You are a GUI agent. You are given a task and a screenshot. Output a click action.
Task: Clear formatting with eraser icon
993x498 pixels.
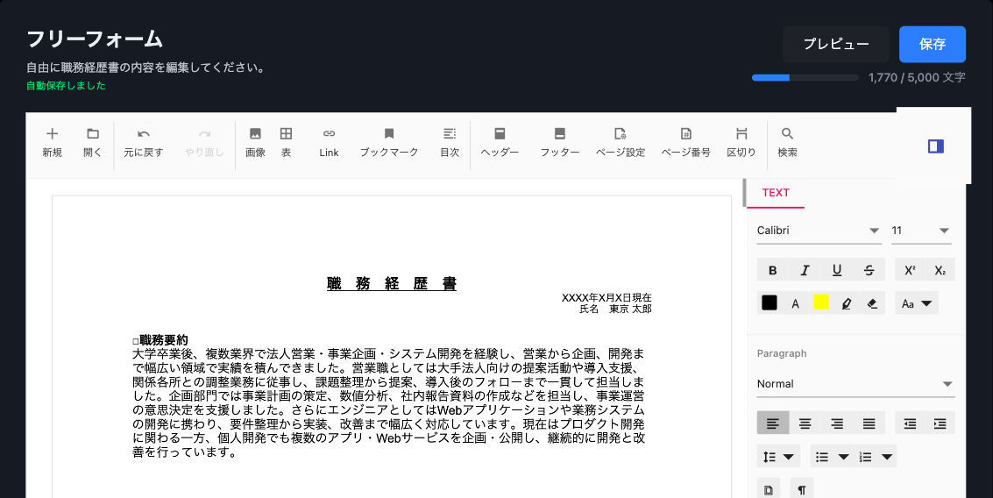click(x=872, y=303)
